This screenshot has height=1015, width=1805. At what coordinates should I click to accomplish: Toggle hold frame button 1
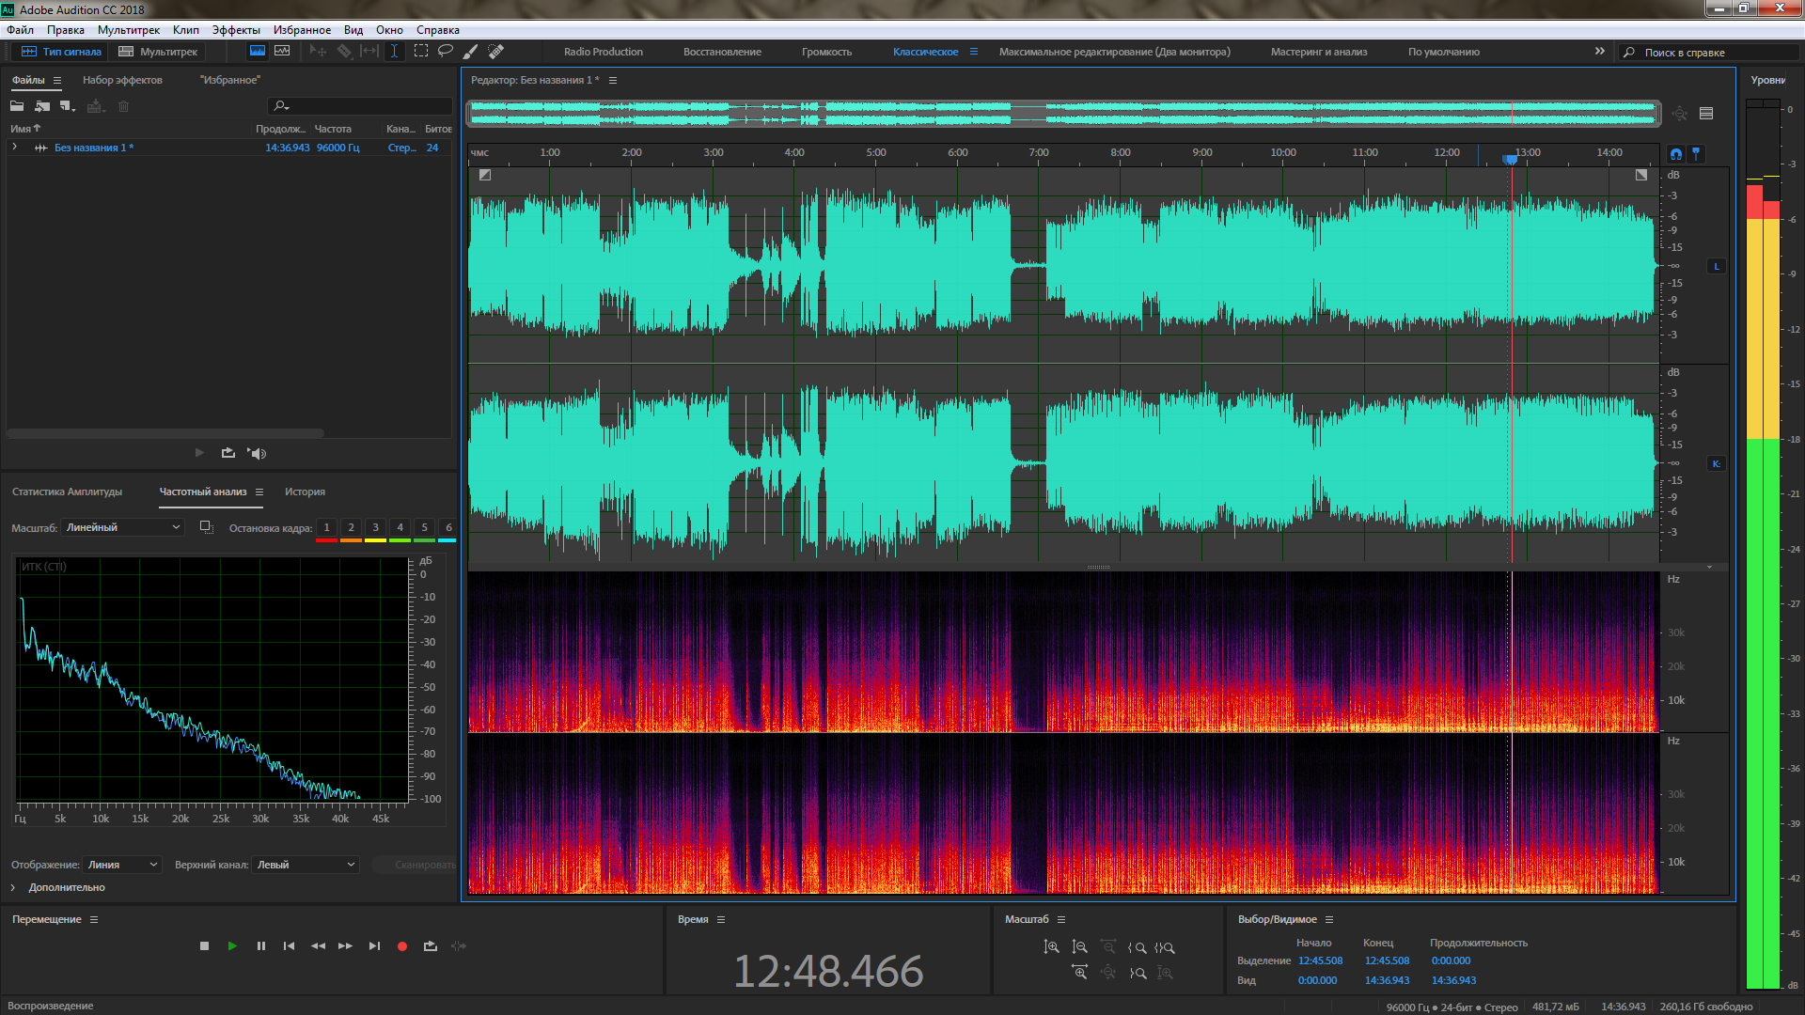click(x=326, y=528)
